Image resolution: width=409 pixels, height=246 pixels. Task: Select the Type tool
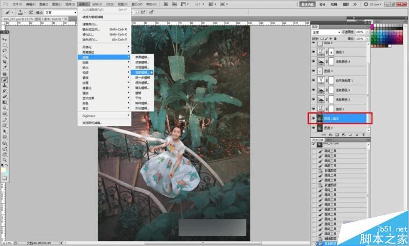click(5, 124)
